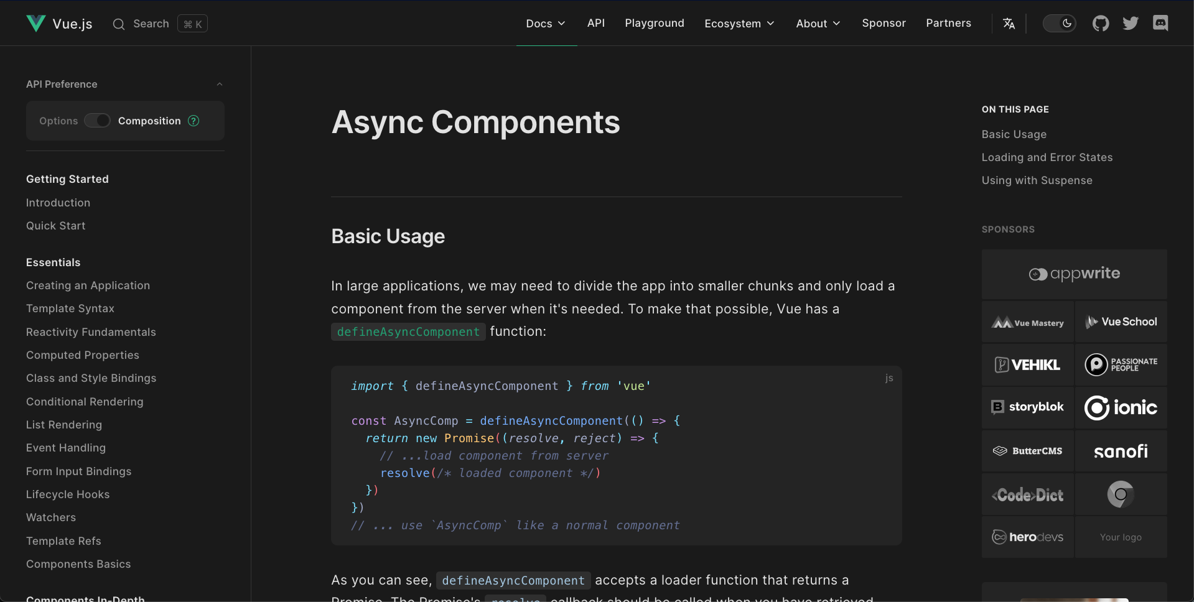Open the Appwrite sponsor logo
The image size is (1194, 602).
tap(1075, 274)
